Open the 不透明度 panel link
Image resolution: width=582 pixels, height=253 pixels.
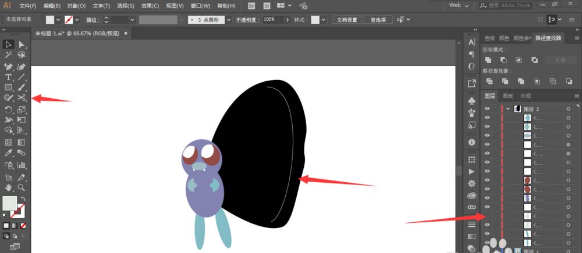point(248,20)
